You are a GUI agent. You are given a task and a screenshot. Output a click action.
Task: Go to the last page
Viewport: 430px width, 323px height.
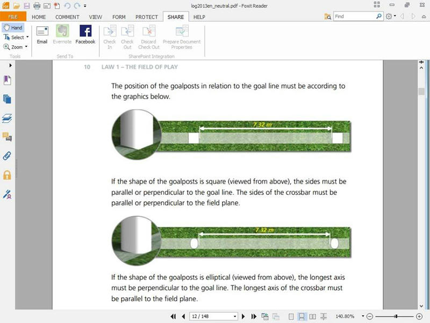254,317
